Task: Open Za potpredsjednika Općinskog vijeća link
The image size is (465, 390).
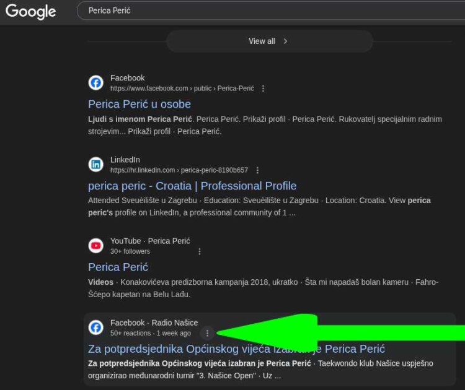Action: [x=236, y=349]
